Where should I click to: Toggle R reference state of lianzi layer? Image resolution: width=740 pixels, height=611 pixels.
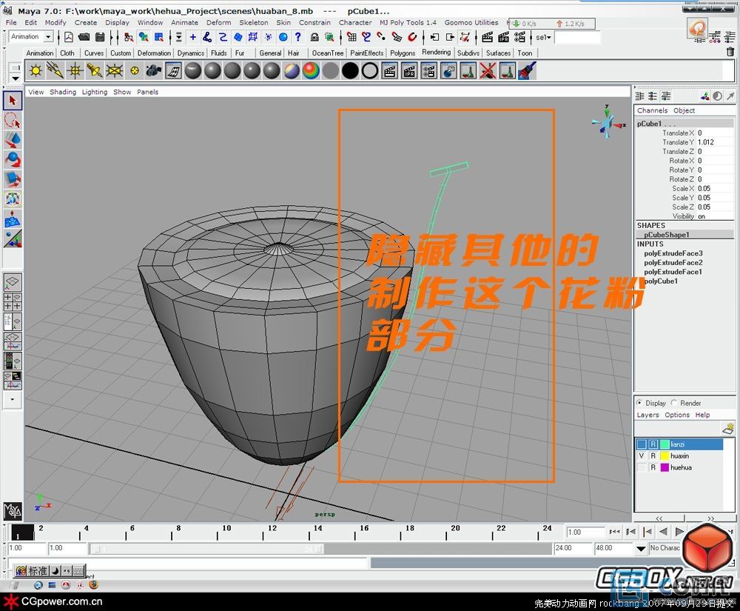[653, 444]
